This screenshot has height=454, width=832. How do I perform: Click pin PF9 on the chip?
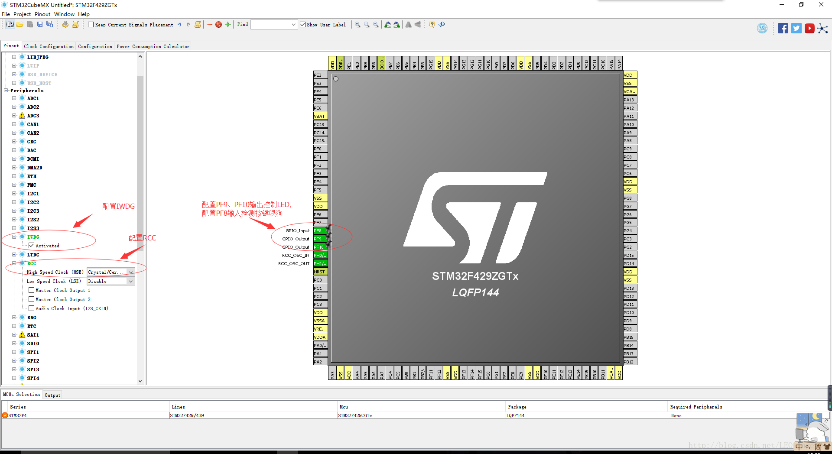320,239
